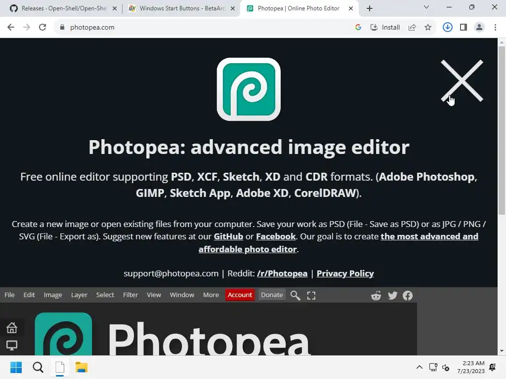Open notification center icon
The height and width of the screenshot is (379, 506).
(x=493, y=367)
